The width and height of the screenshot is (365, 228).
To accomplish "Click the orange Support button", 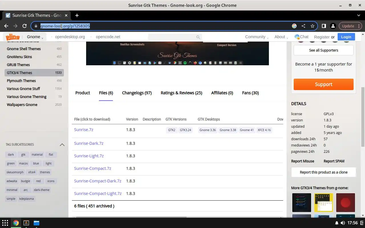I will click(x=324, y=84).
